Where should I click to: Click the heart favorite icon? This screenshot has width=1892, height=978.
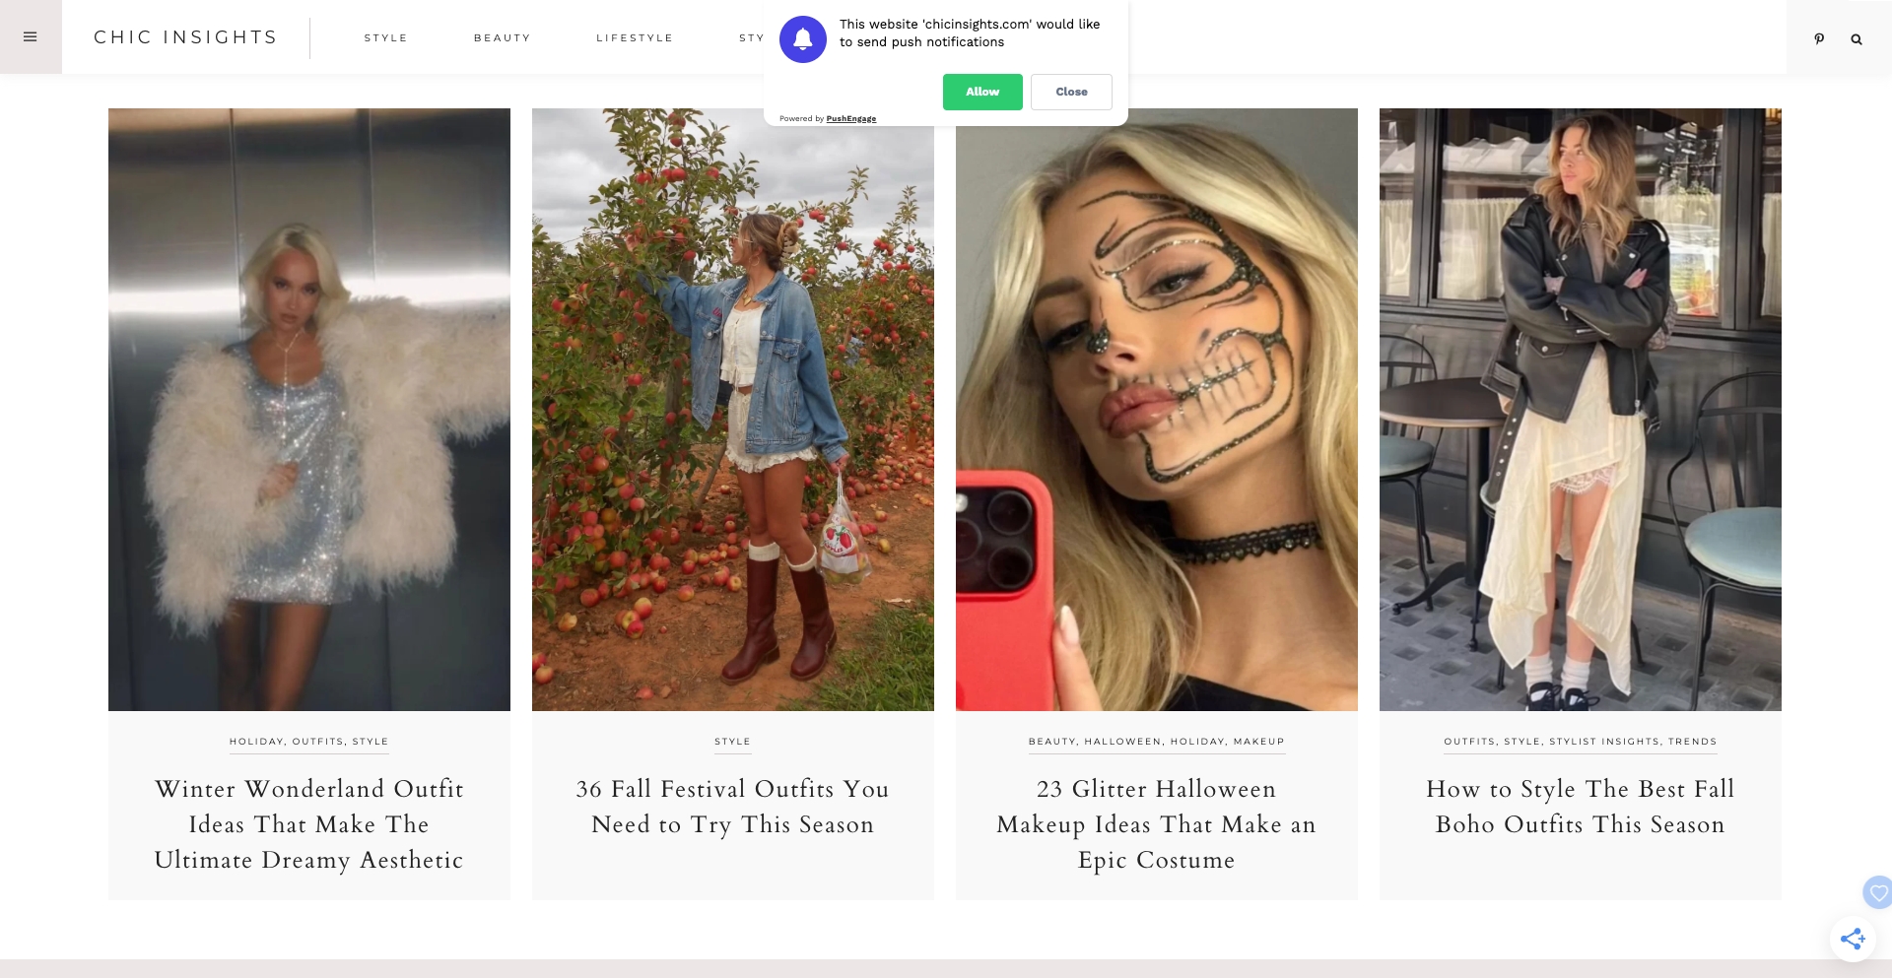tap(1878, 893)
